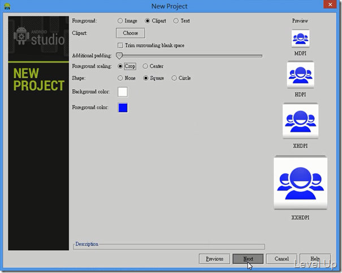The height and width of the screenshot is (273, 342).
Task: Open Help for the wizard
Action: 315,259
